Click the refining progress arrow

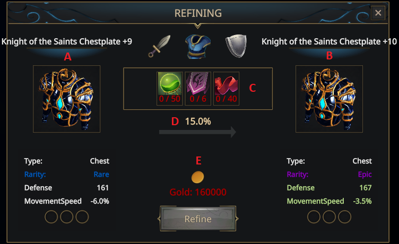click(x=197, y=133)
